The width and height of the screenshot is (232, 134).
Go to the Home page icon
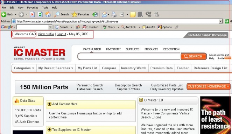coord(48,14)
